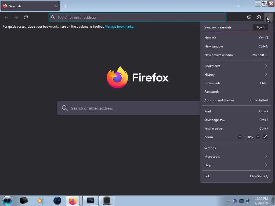Close the hamburger application menu

click(268, 17)
